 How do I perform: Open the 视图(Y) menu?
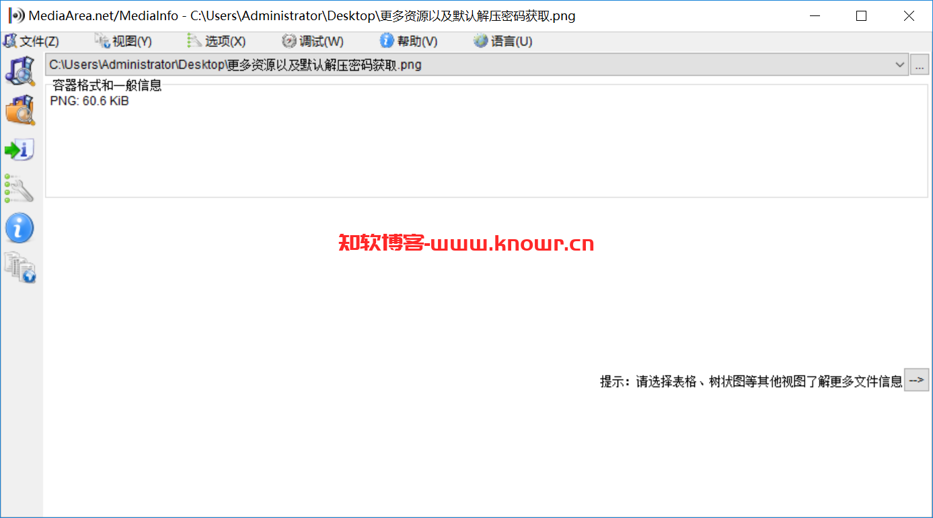click(124, 42)
